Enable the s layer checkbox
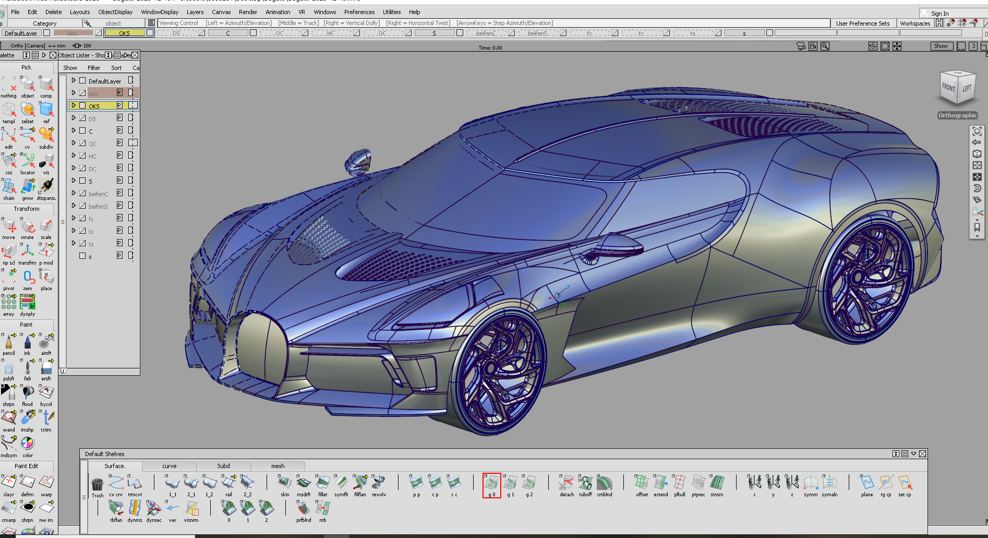The width and height of the screenshot is (988, 538). coord(82,255)
